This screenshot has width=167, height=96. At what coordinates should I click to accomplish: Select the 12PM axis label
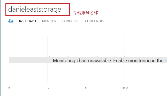[x=124, y=87]
